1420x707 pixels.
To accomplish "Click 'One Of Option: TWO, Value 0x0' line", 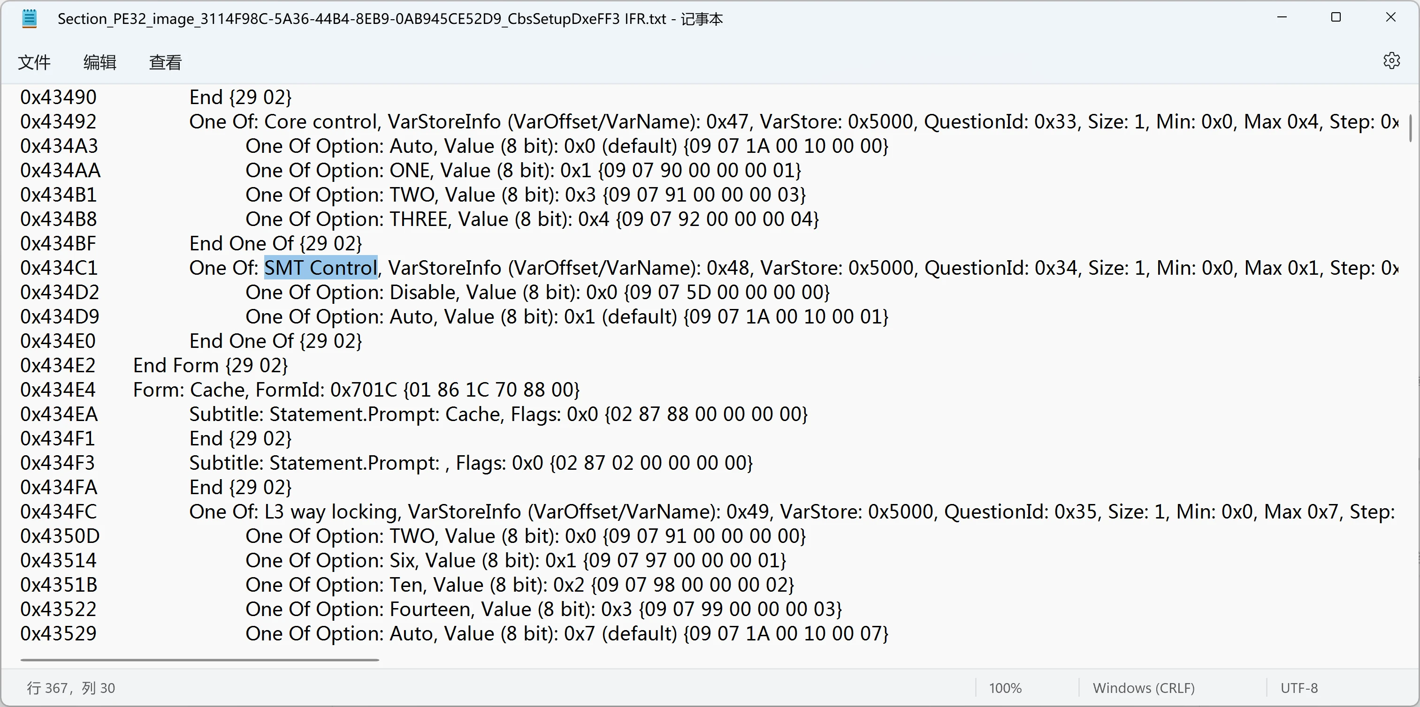I will coord(525,536).
